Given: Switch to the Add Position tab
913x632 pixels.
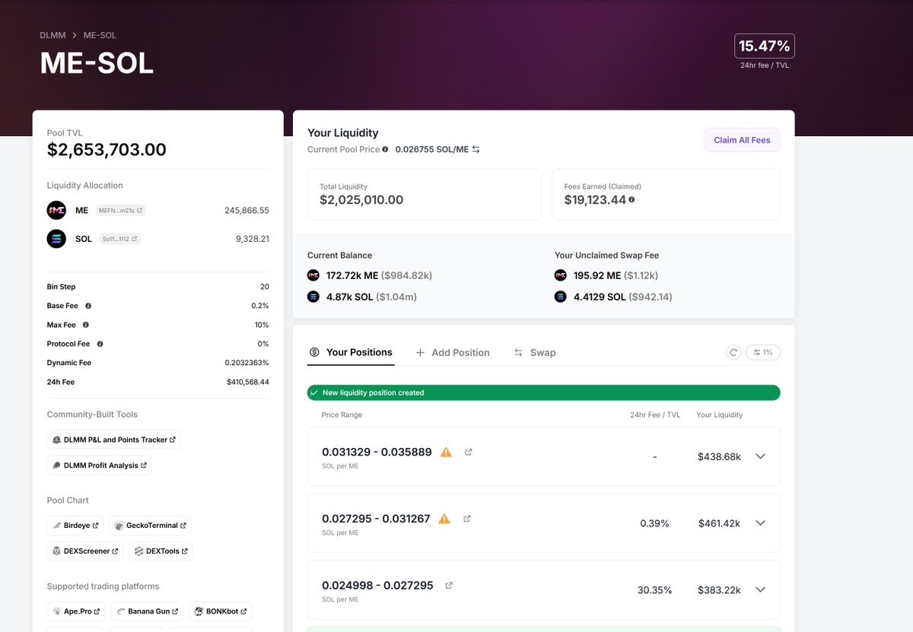Looking at the screenshot, I should [453, 353].
